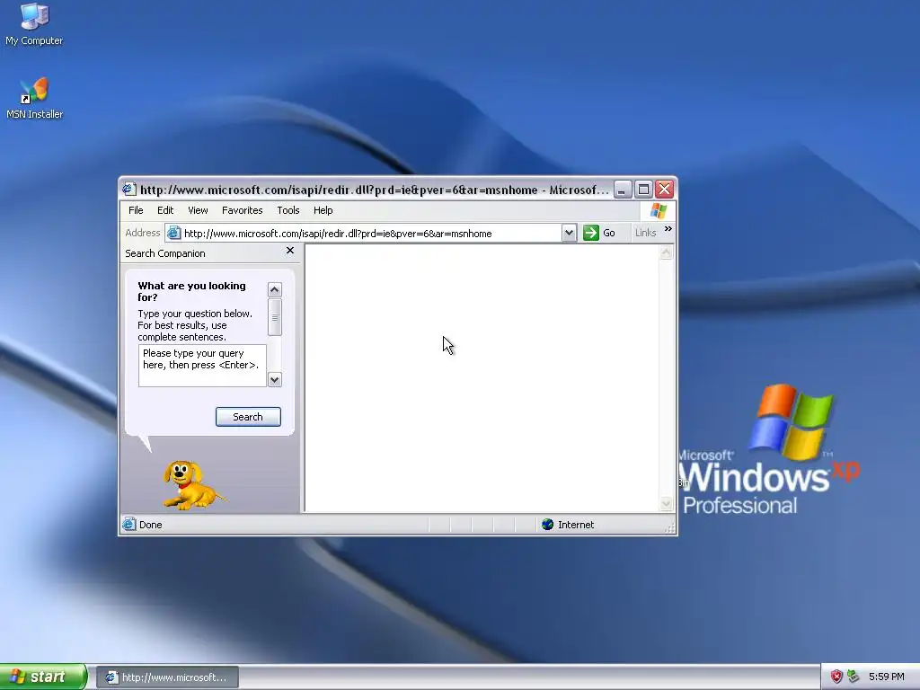Click the status bar page icon beside Done
920x690 pixels.
128,524
